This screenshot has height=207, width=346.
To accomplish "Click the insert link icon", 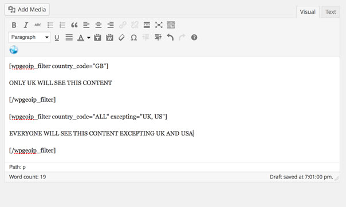I will pos(123,25).
